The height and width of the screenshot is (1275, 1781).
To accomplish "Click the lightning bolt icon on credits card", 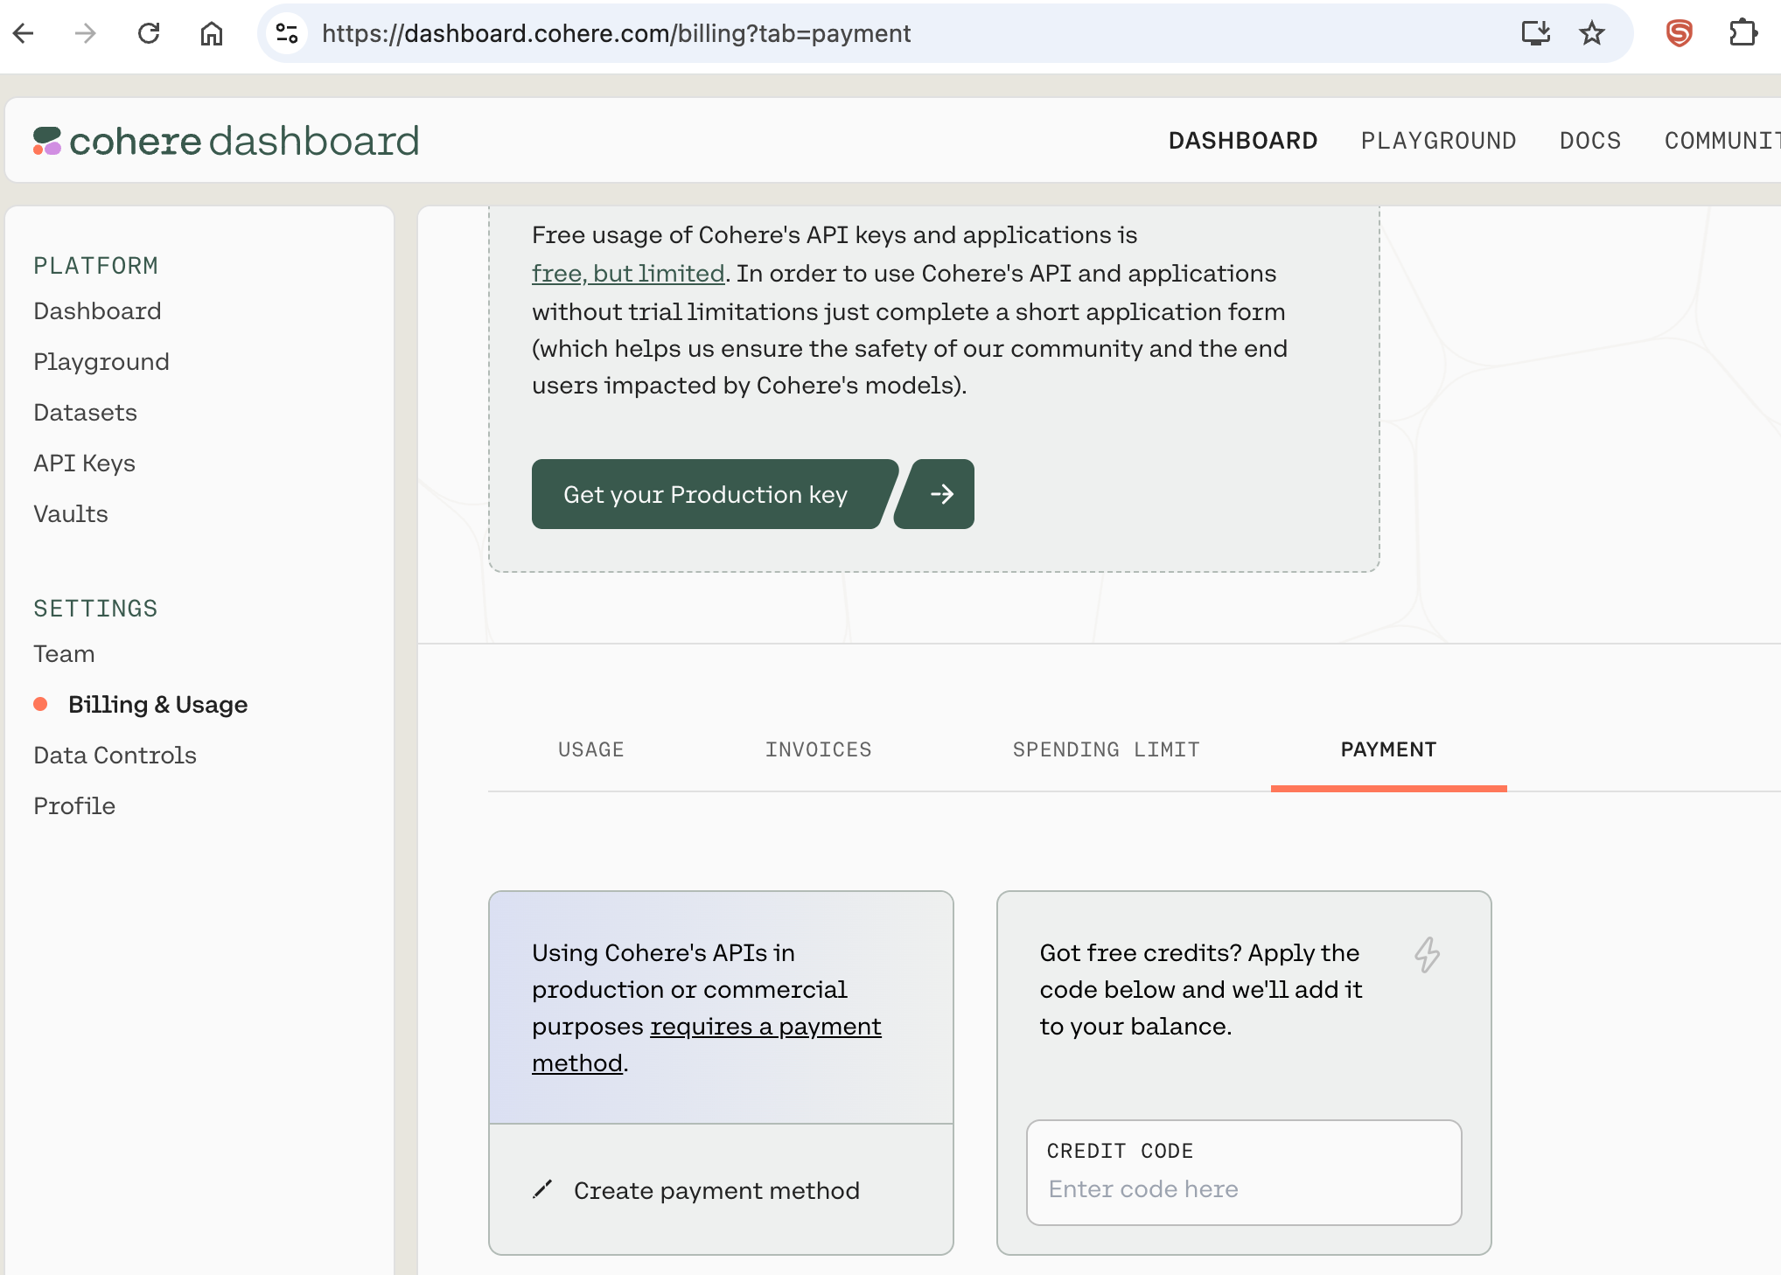I will point(1428,955).
